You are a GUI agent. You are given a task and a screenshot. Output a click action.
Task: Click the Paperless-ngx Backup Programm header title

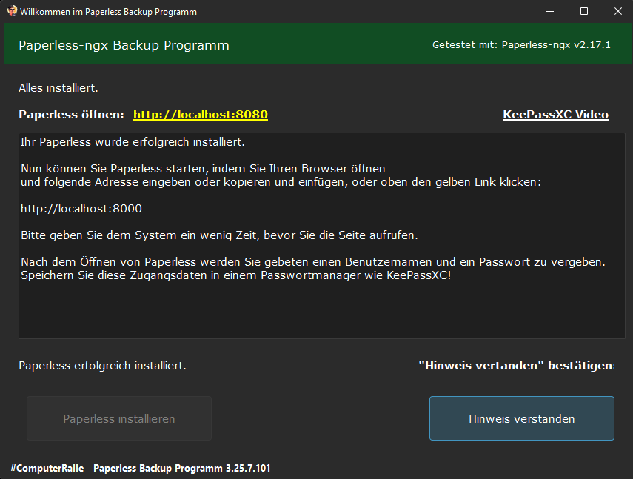124,45
